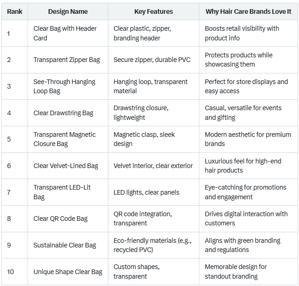The height and width of the screenshot is (286, 299).
Task: Click the Design Name column header
Action: 68,11
